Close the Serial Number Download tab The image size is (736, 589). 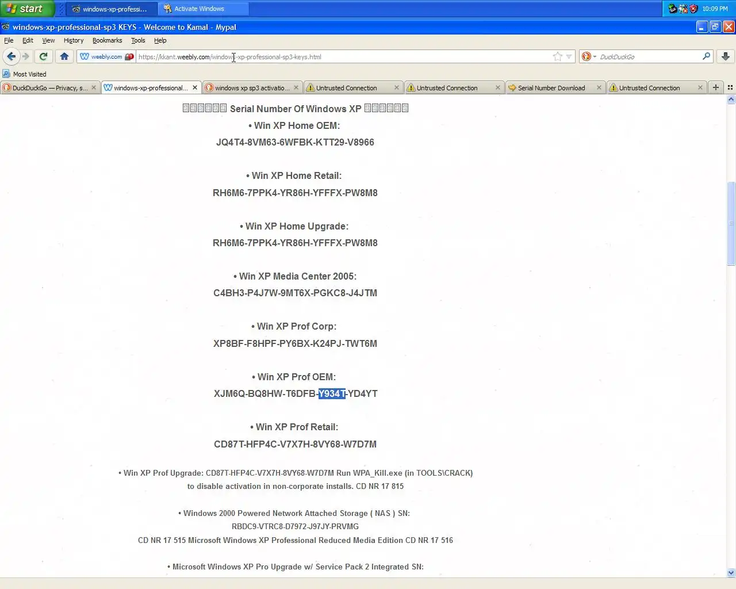point(599,87)
